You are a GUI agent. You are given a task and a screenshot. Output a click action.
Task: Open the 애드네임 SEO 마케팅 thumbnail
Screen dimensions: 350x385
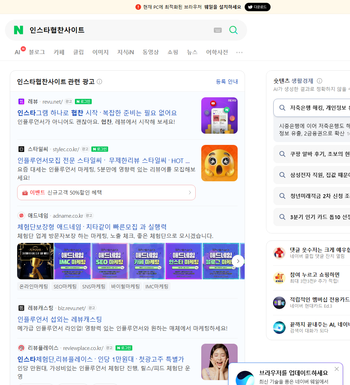(x=110, y=261)
